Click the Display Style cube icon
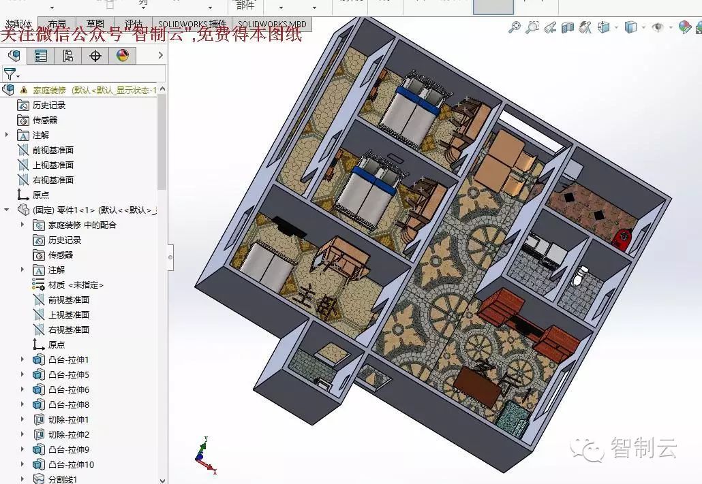The image size is (702, 484). click(630, 28)
